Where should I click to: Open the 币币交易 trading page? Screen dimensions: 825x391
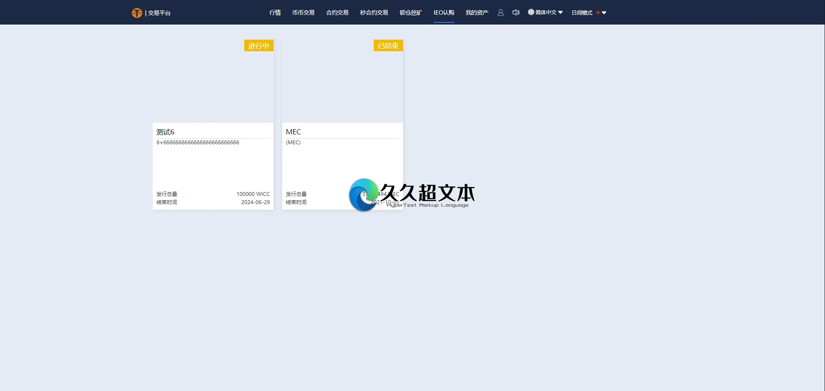[304, 12]
